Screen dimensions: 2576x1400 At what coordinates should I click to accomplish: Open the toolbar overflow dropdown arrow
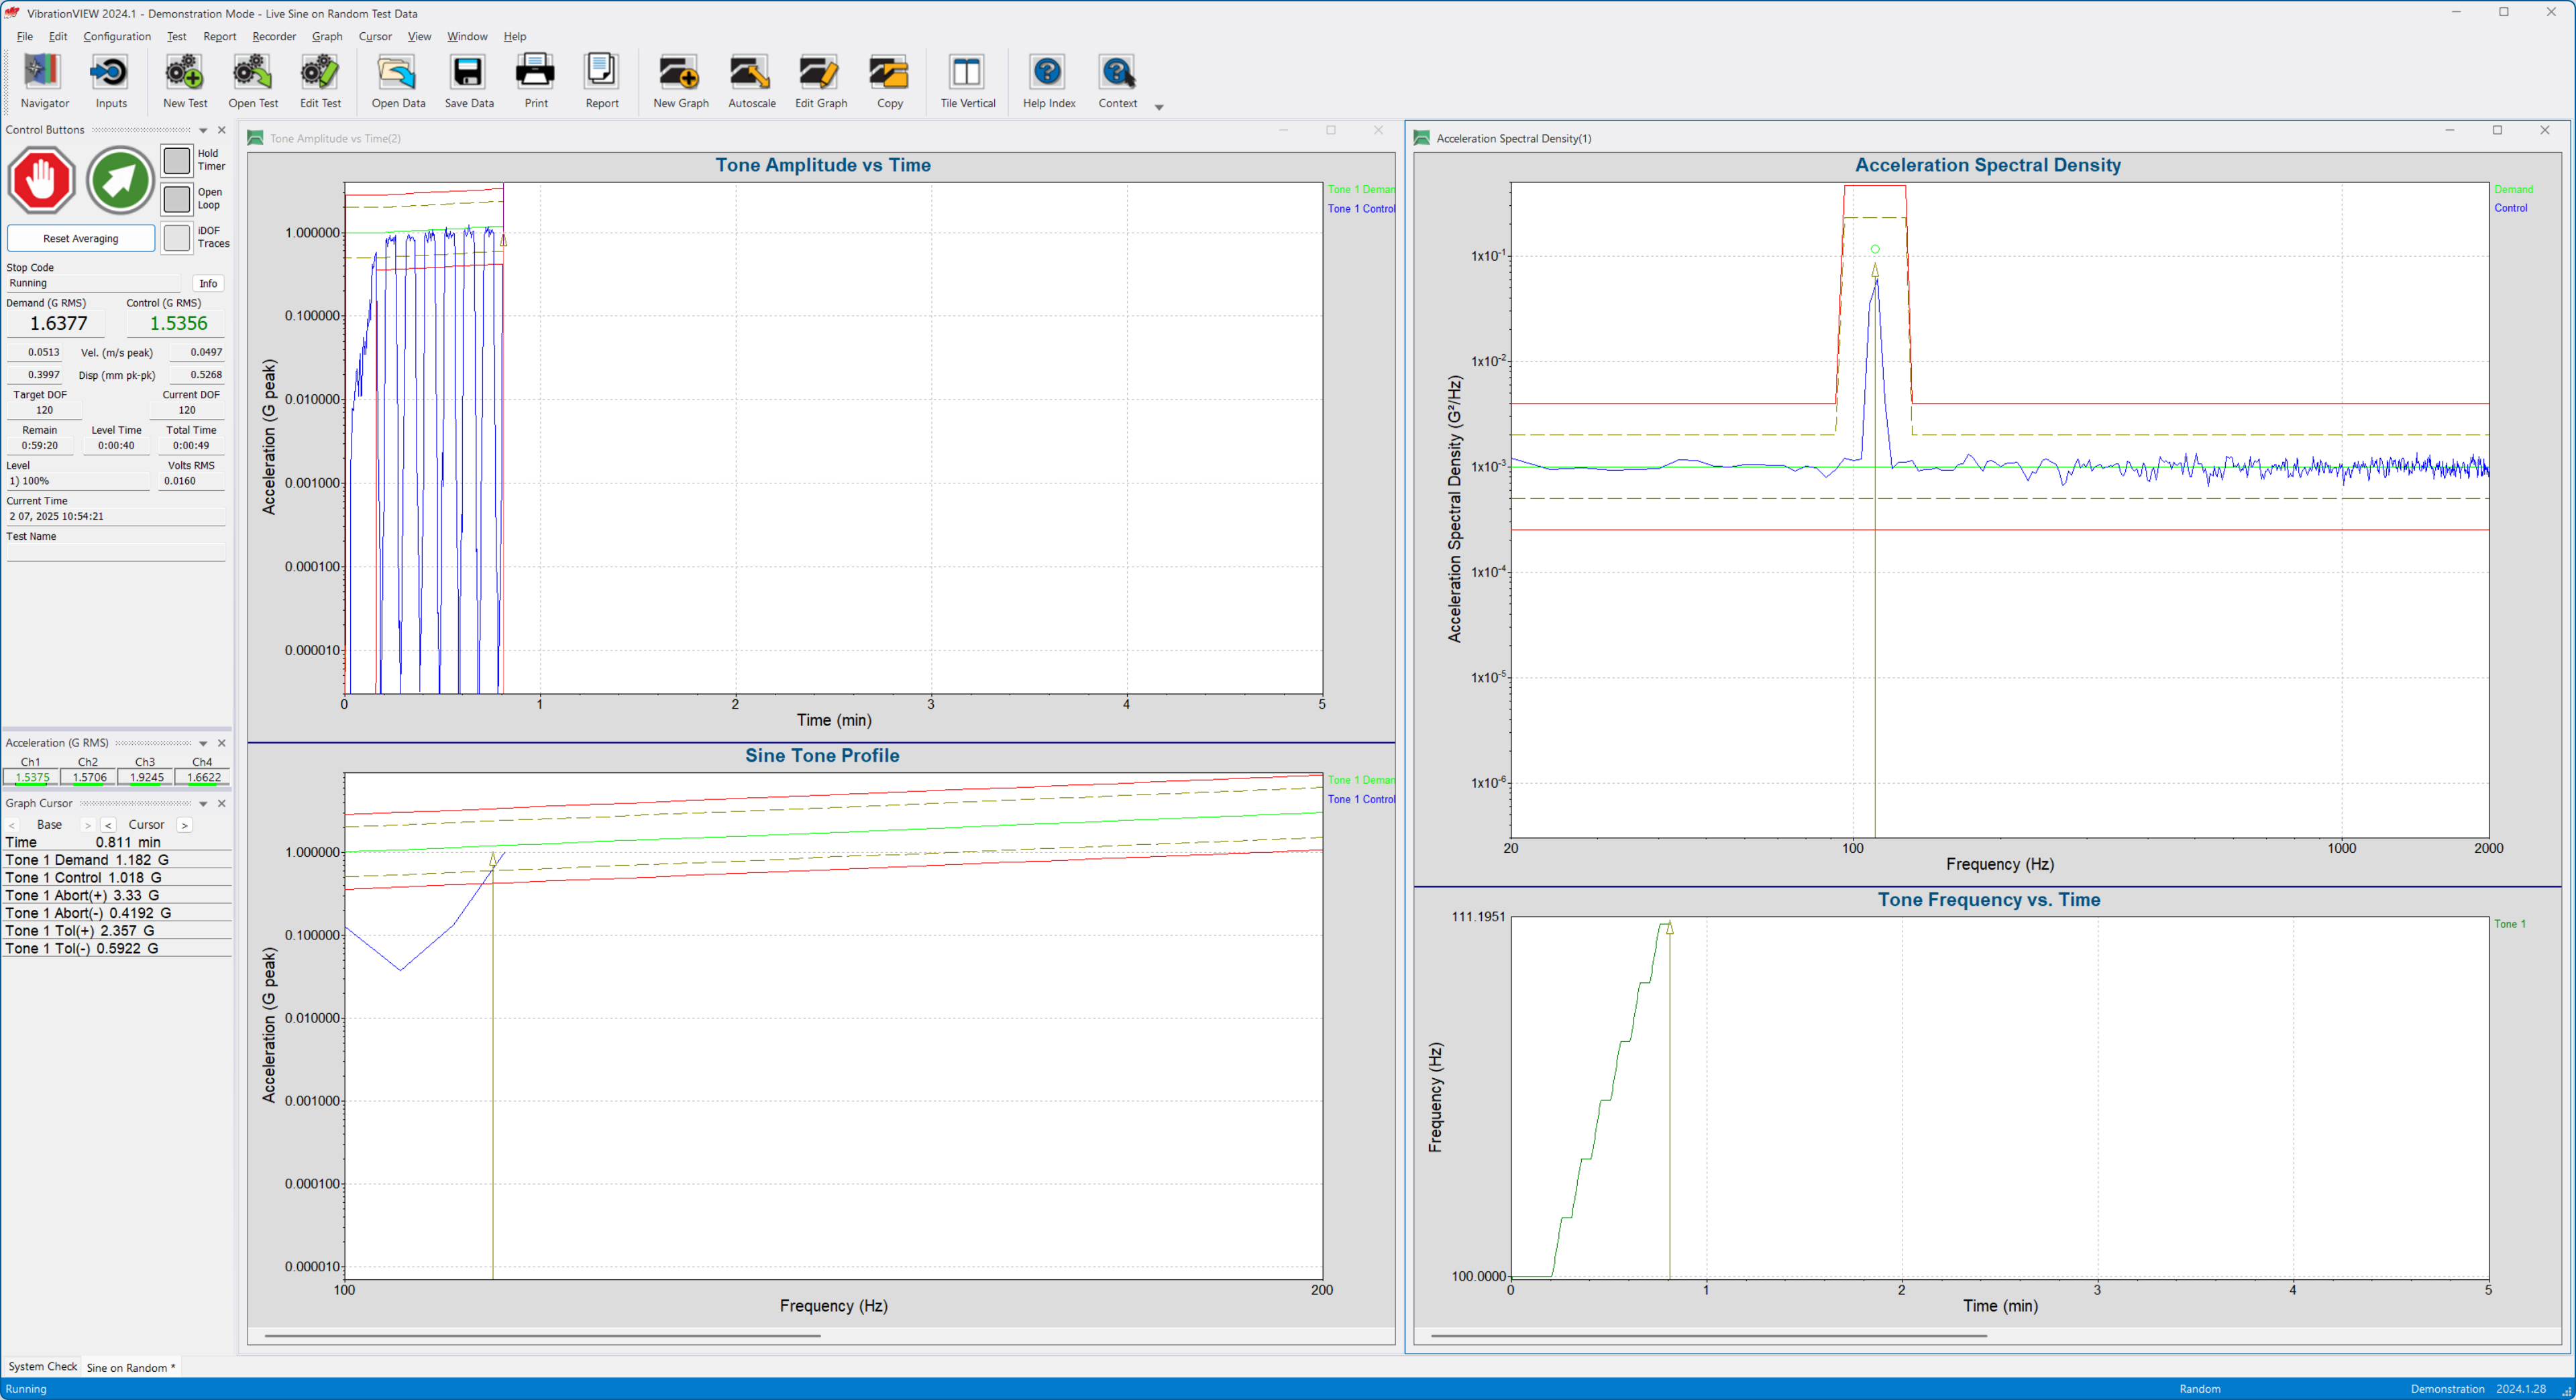click(1159, 107)
